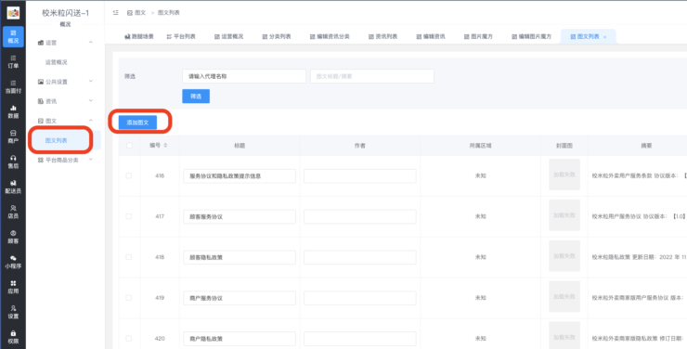
Task: Open the 商户 merchants section
Action: coord(13,136)
